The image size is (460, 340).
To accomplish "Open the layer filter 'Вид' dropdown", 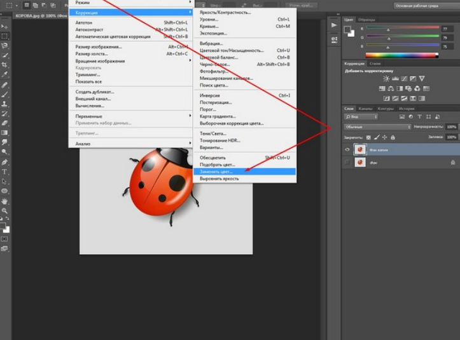I will [360, 117].
